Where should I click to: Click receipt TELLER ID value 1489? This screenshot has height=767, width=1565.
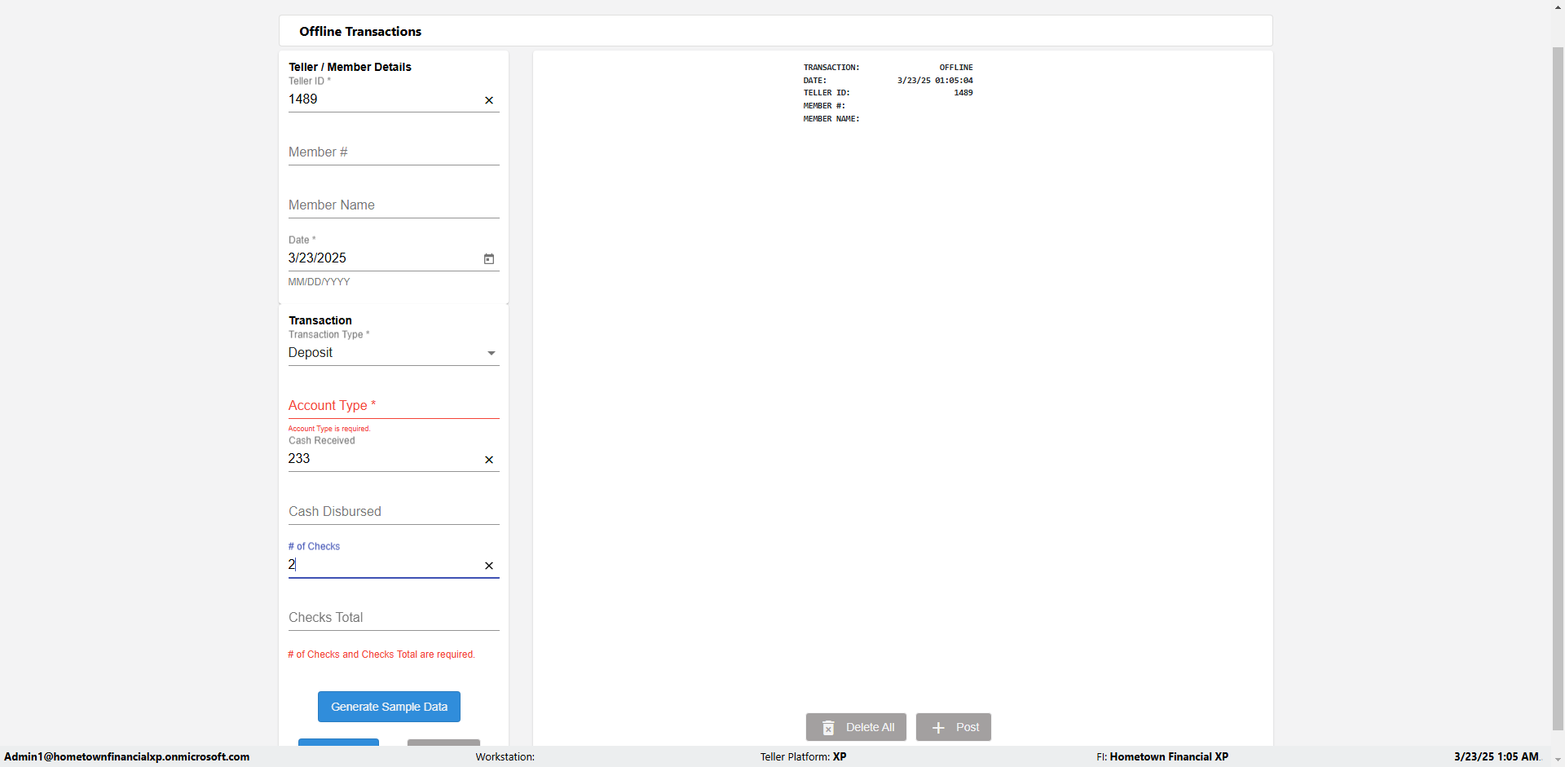point(963,93)
